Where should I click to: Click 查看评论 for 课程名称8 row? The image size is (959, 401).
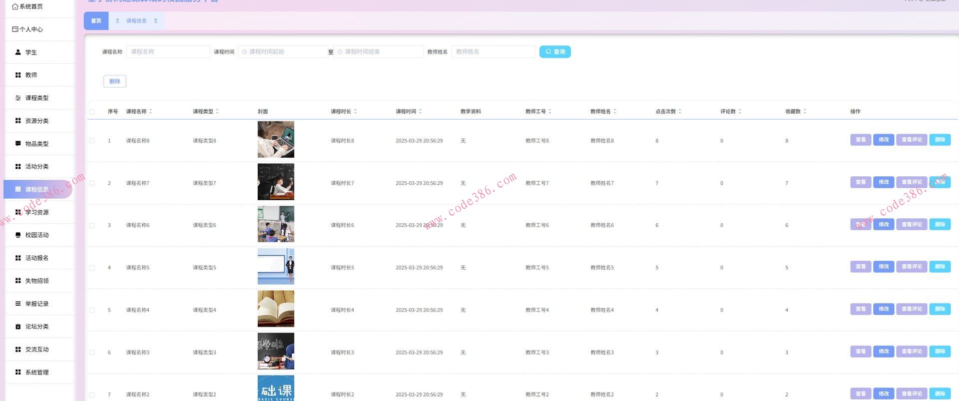(x=912, y=140)
